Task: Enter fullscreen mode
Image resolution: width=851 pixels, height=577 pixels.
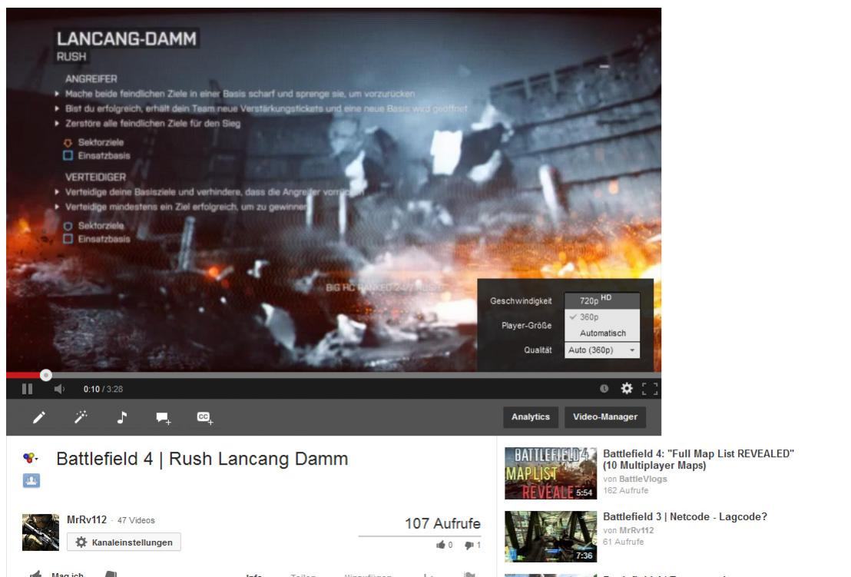Action: click(650, 389)
